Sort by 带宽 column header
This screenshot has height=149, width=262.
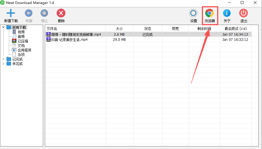click(175, 29)
